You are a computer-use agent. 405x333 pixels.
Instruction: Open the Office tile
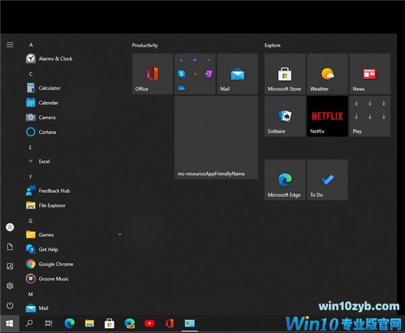pos(153,74)
